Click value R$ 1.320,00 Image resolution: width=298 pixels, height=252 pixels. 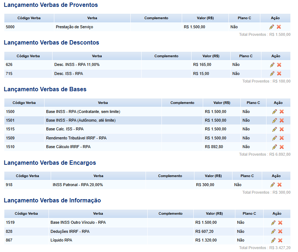pos(206,240)
